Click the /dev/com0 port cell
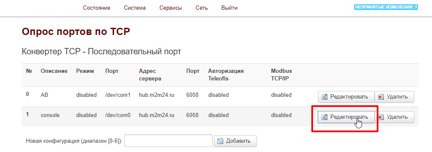 [118, 115]
